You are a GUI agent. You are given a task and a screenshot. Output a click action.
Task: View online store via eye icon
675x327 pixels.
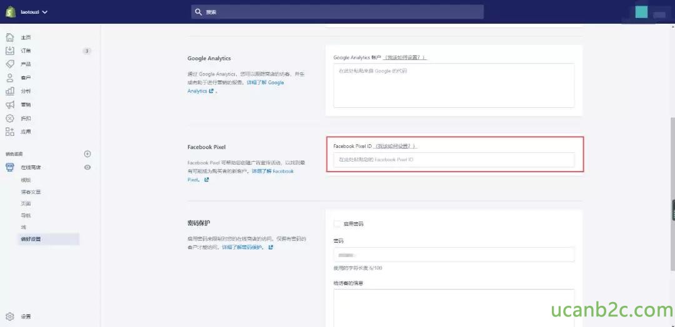(87, 167)
